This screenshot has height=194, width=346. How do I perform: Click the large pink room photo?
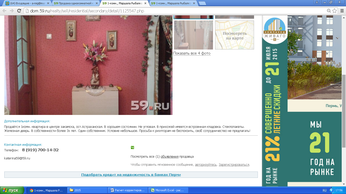click(x=88, y=65)
